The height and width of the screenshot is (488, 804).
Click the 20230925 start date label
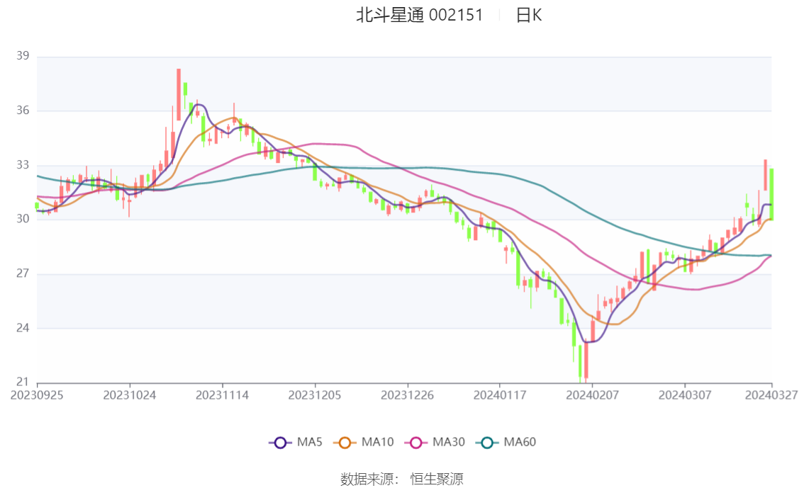(x=37, y=395)
